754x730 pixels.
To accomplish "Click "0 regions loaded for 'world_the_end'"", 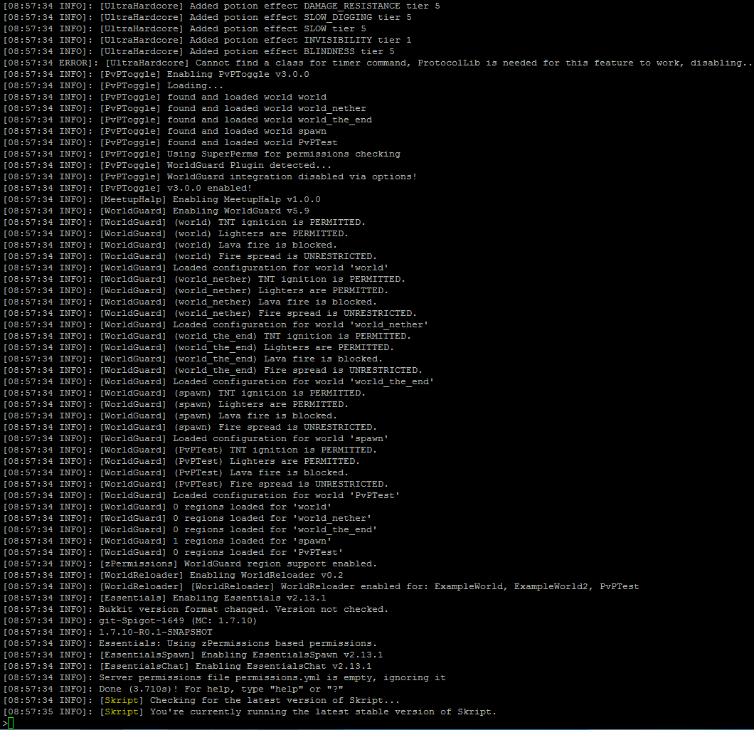I will [275, 530].
